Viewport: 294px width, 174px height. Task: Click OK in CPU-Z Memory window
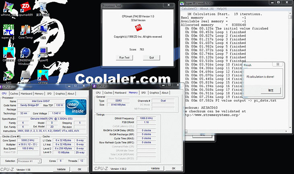click(174, 168)
